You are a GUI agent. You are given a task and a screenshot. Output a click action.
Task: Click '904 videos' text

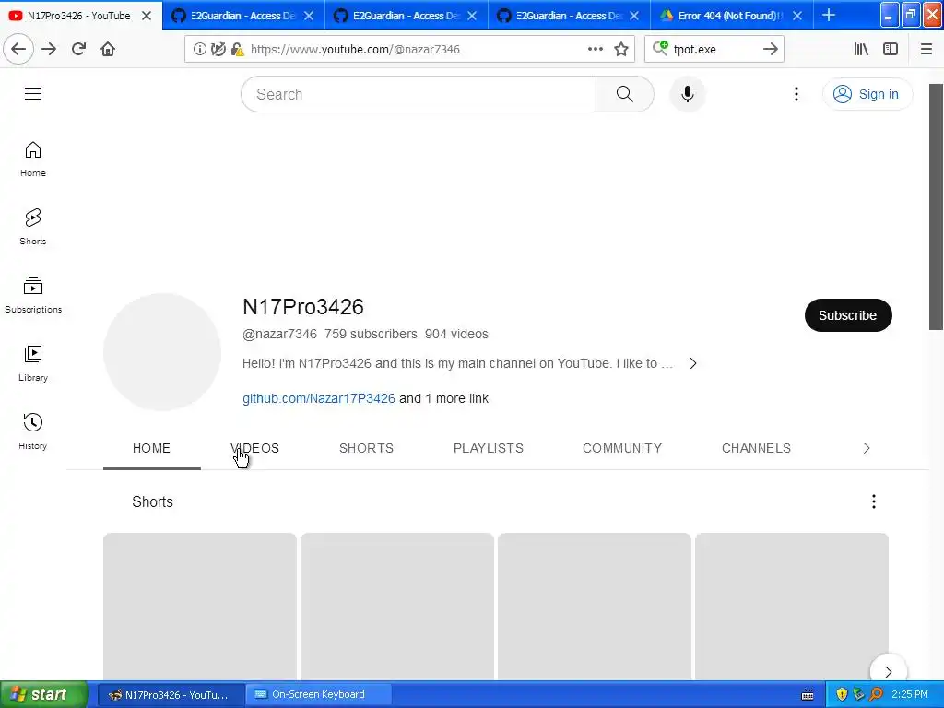[x=456, y=334]
